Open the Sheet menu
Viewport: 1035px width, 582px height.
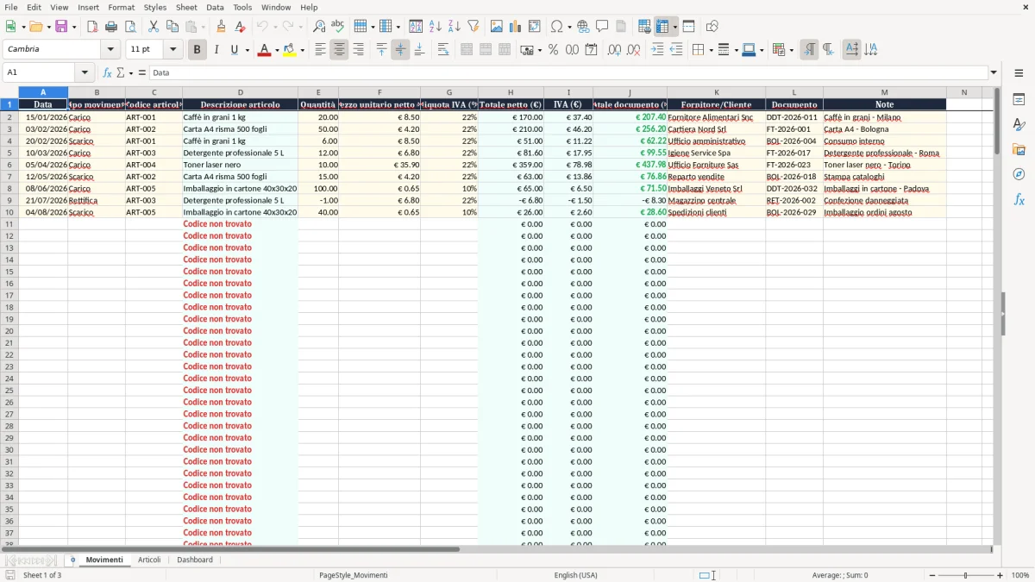(186, 7)
